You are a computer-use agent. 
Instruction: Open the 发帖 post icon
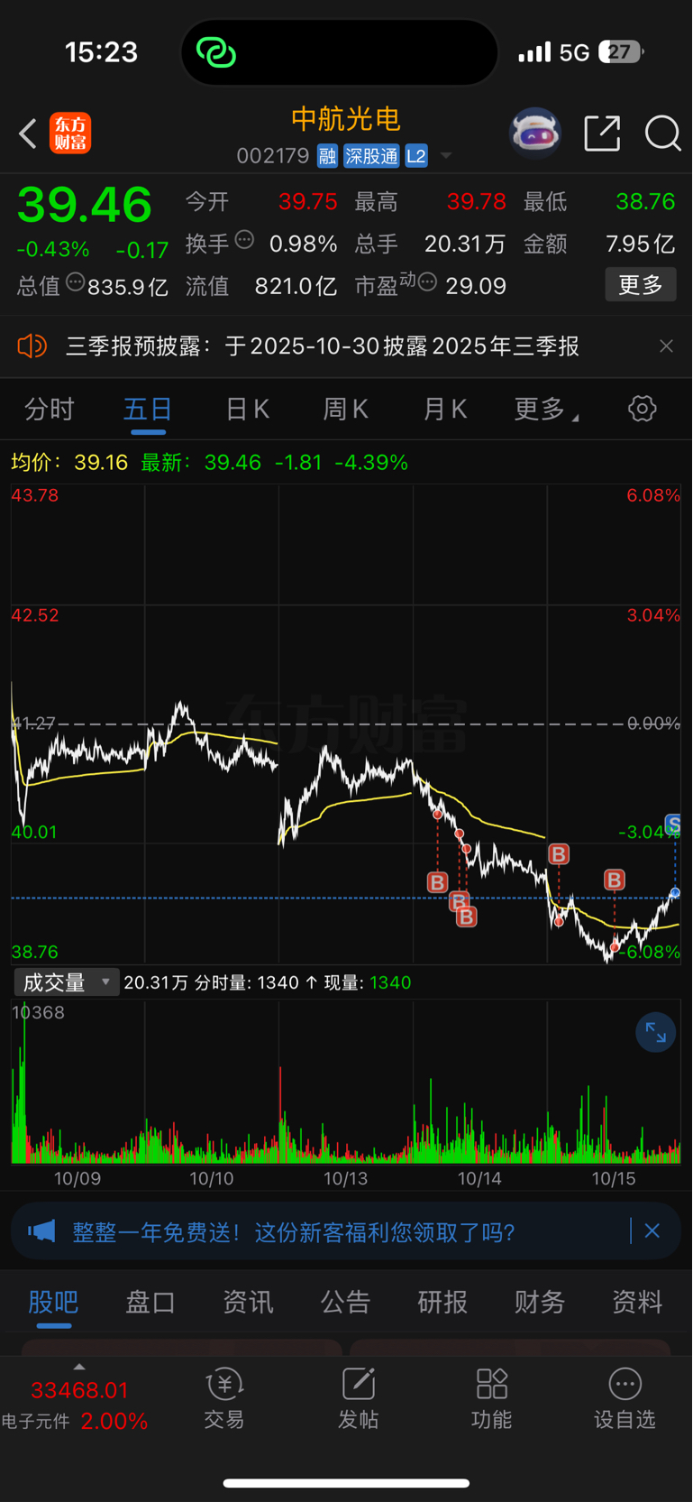358,1398
